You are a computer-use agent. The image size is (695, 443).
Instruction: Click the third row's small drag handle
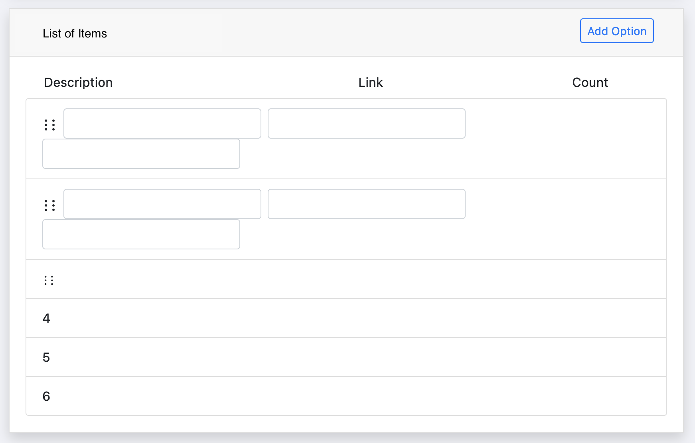click(x=49, y=280)
